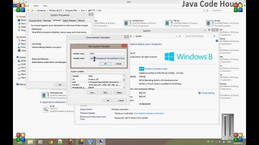Click the 4.4 rating badge in System window

[x=142, y=69]
